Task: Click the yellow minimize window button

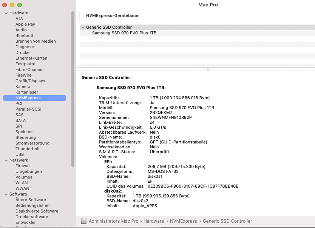Action: [12, 5]
